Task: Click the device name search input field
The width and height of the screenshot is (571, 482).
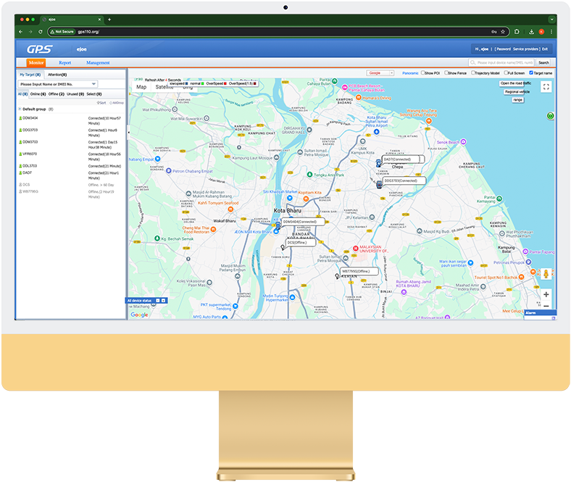Action: click(500, 63)
